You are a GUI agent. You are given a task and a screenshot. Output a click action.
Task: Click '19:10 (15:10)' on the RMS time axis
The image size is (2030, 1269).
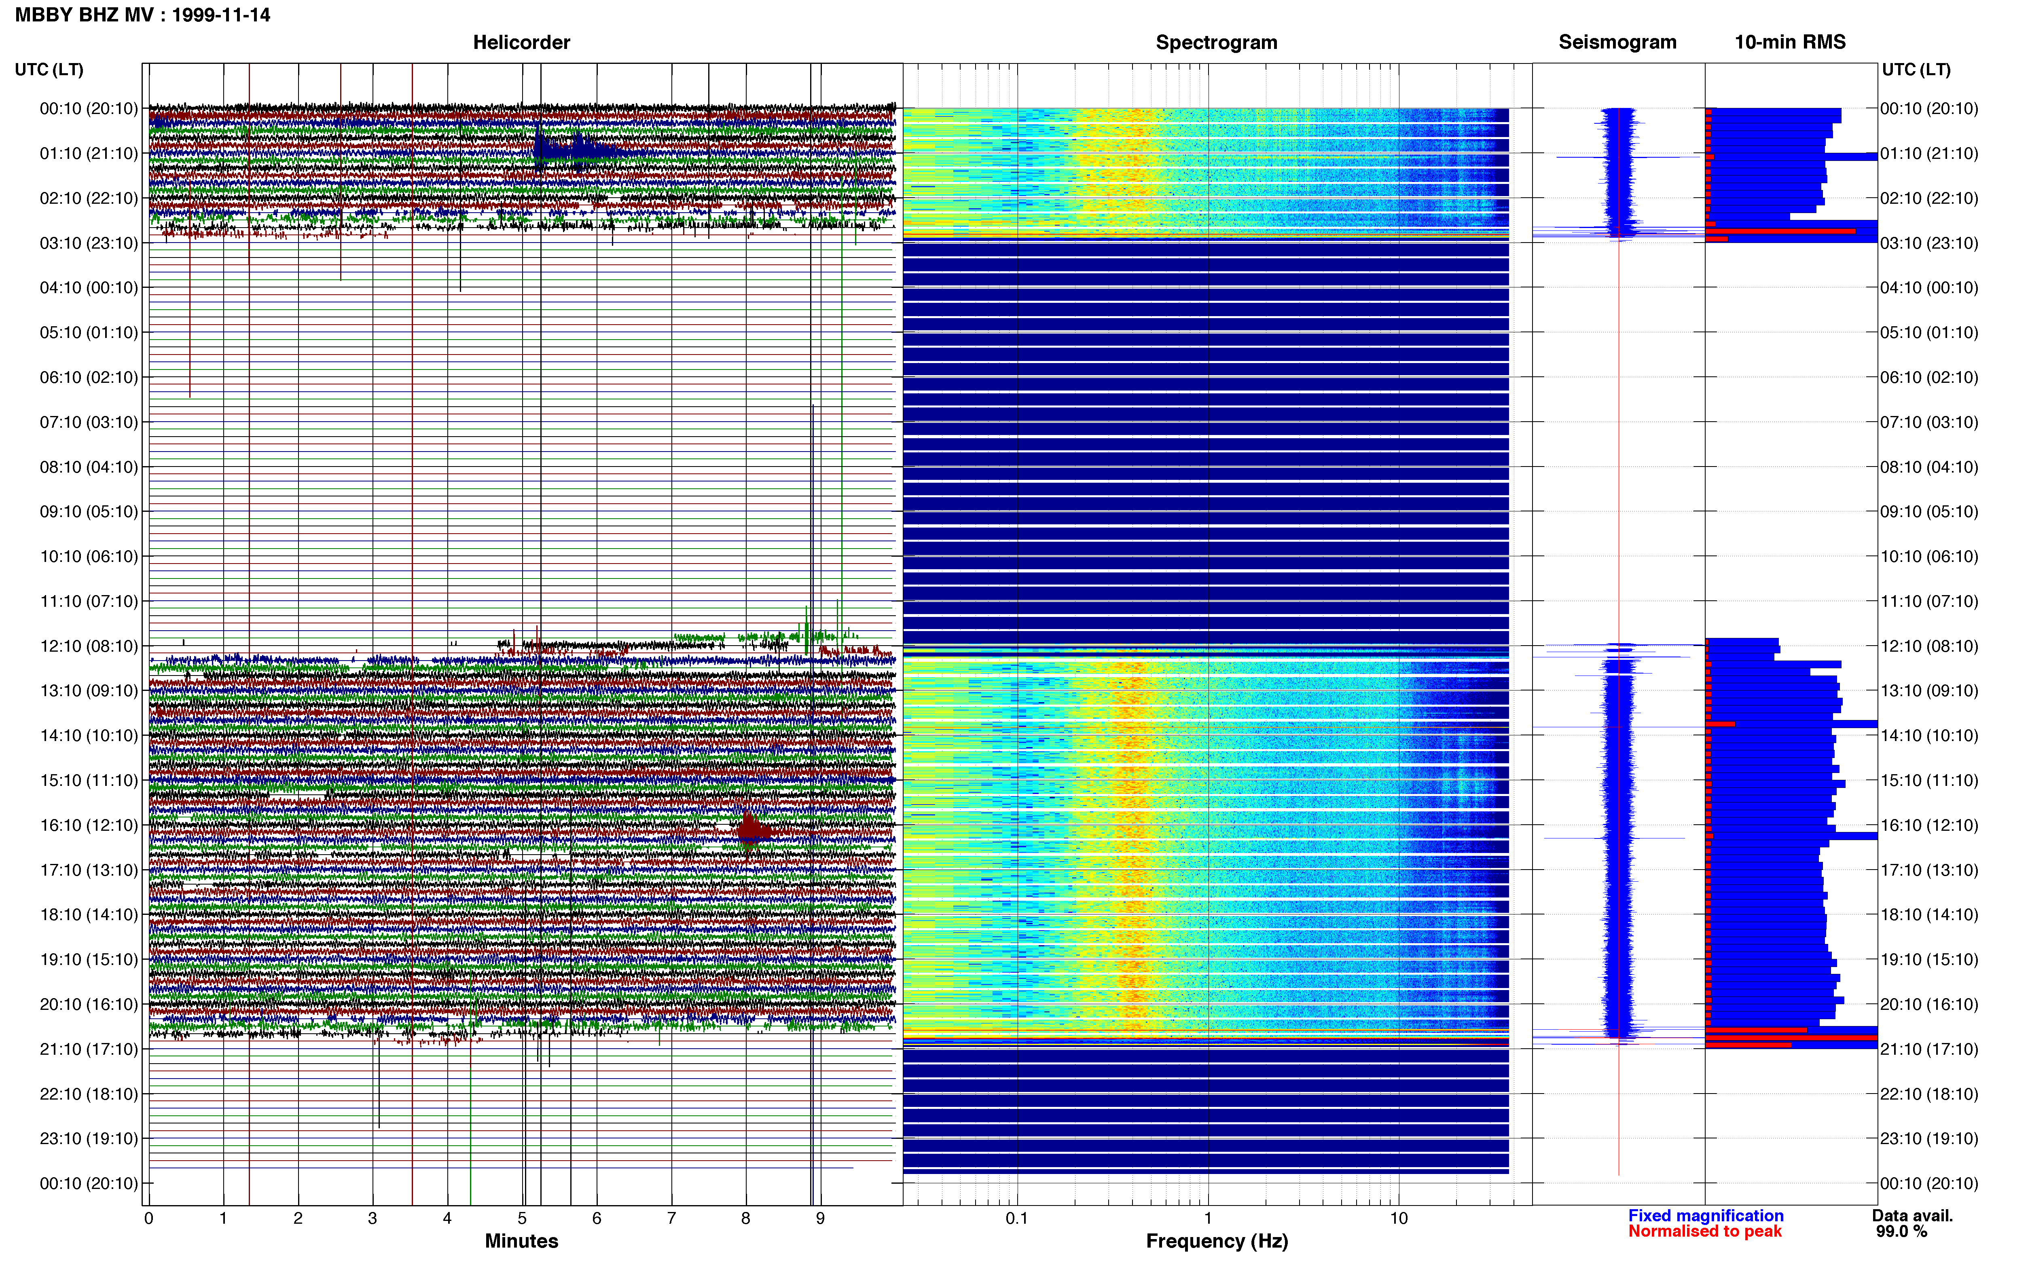pyautogui.click(x=1929, y=959)
